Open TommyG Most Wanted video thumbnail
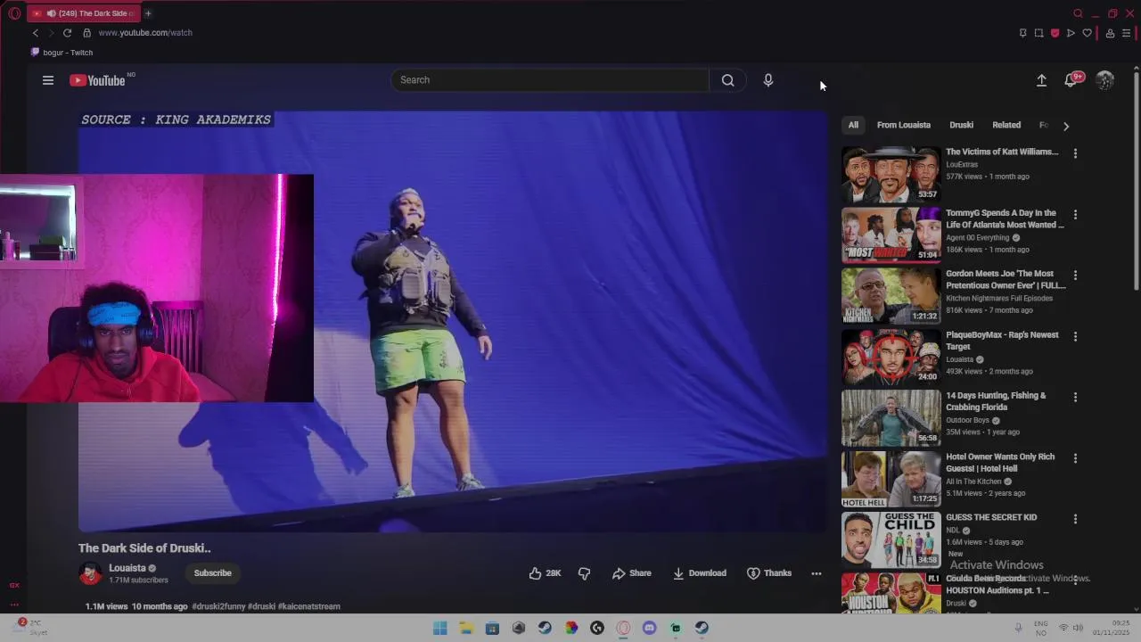Image resolution: width=1141 pixels, height=642 pixels. pyautogui.click(x=891, y=235)
